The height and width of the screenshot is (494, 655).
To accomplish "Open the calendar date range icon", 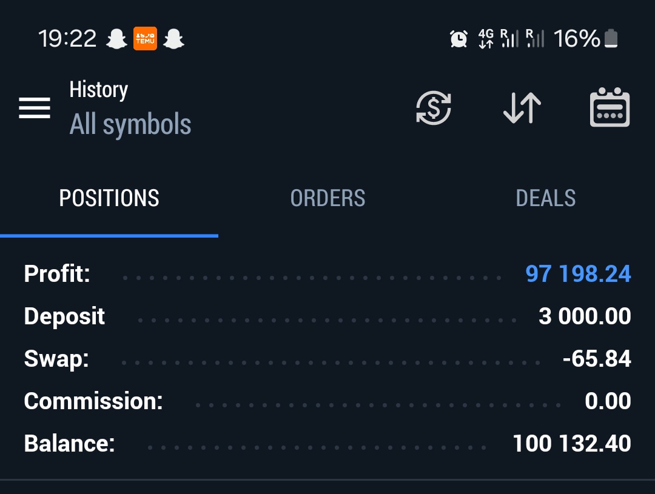I will (610, 108).
